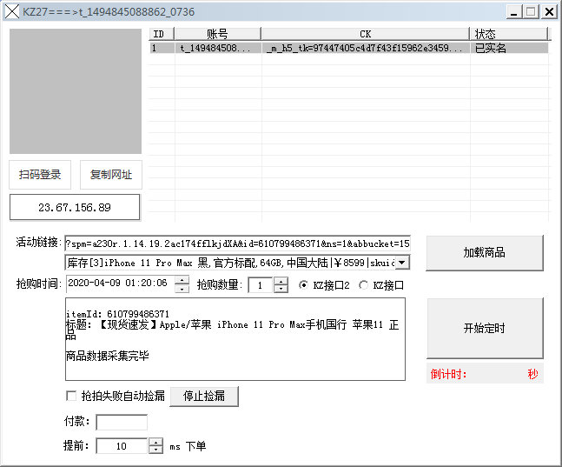562x467 pixels.
Task: Click the 商品数据采集完毕 log line
Action: coord(107,356)
